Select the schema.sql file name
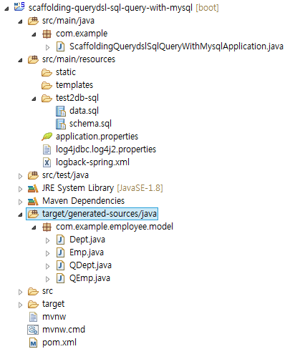 click(x=90, y=124)
